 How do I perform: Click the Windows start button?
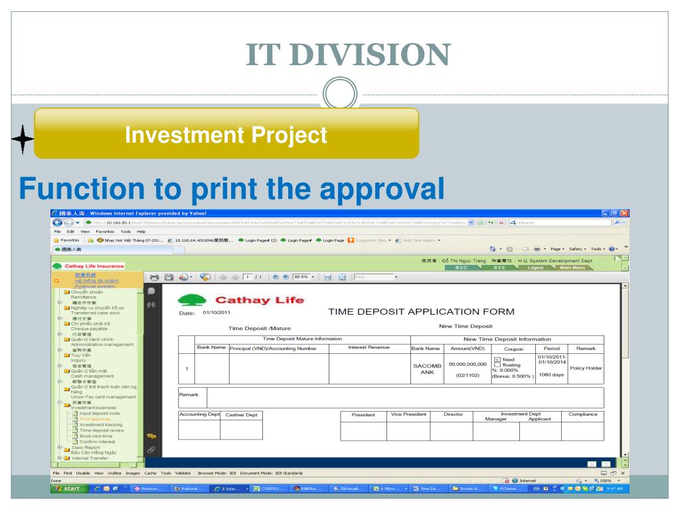click(x=69, y=489)
